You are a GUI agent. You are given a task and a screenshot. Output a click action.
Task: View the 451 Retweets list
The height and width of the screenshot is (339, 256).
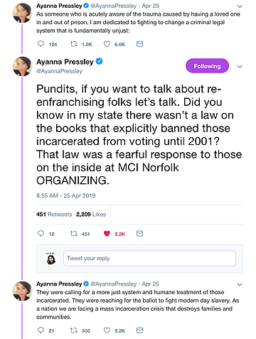[54, 215]
